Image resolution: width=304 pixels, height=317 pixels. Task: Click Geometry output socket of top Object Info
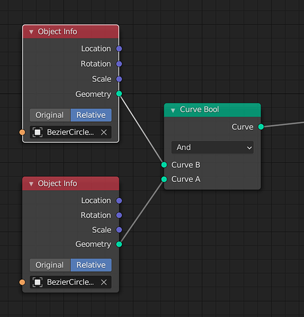click(119, 94)
